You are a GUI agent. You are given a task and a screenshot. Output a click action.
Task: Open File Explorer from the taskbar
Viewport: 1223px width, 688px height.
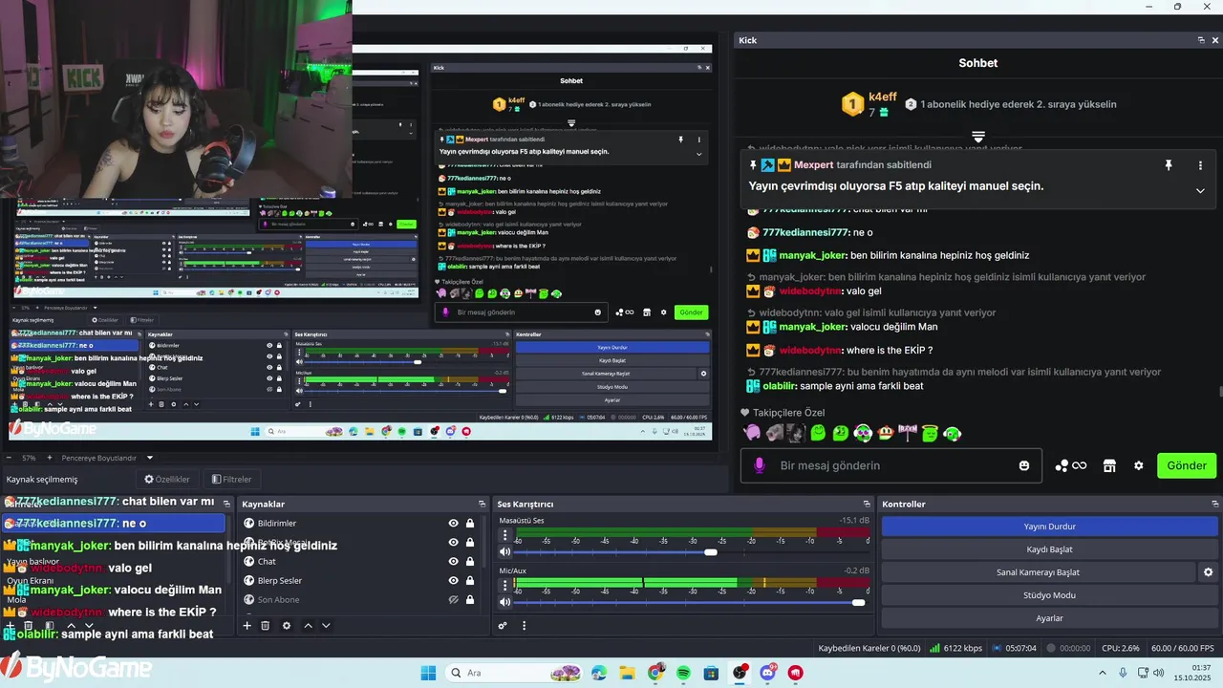point(627,673)
